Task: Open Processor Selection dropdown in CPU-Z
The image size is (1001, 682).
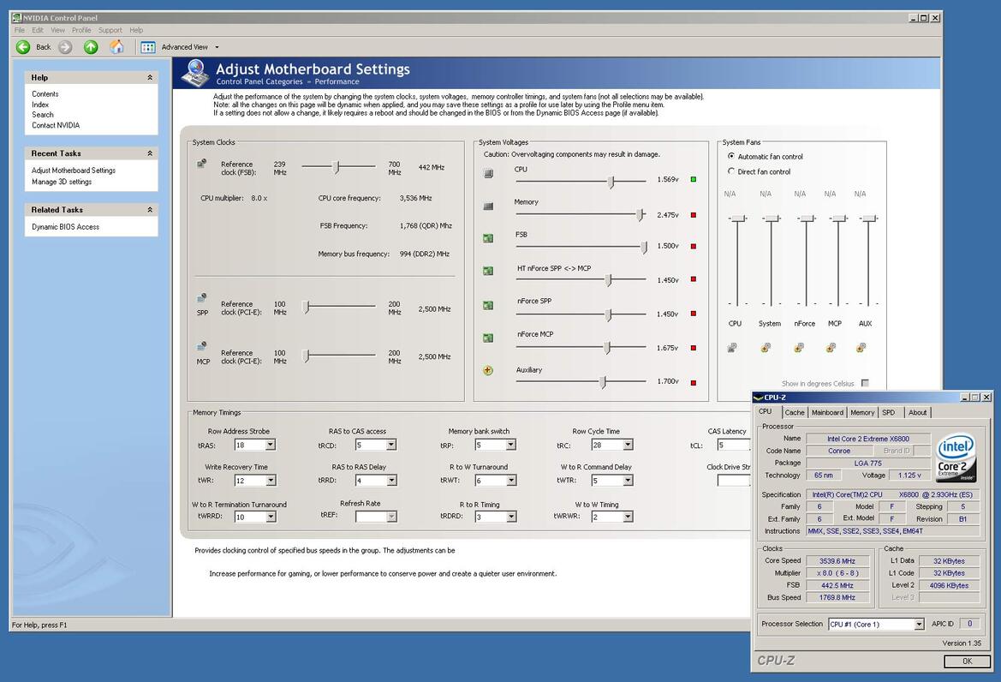Action: point(920,625)
